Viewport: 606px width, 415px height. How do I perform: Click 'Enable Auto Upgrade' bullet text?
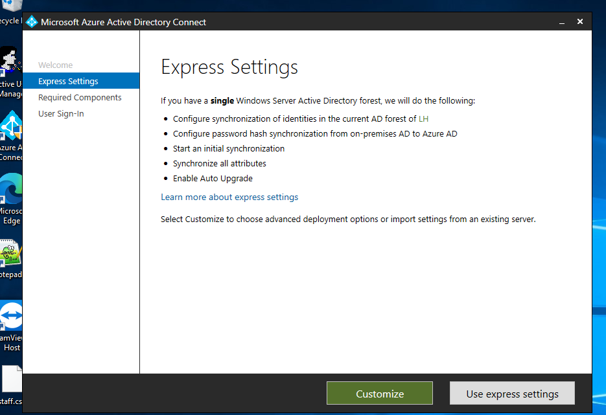[213, 178]
